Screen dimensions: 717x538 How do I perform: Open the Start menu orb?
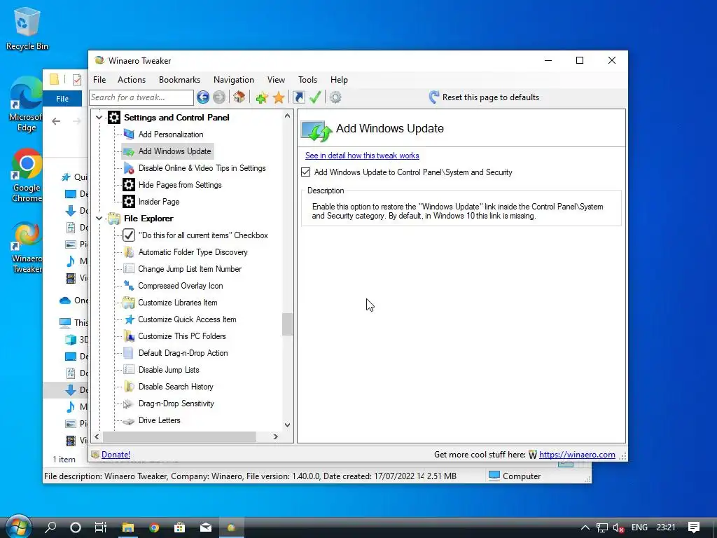click(19, 527)
